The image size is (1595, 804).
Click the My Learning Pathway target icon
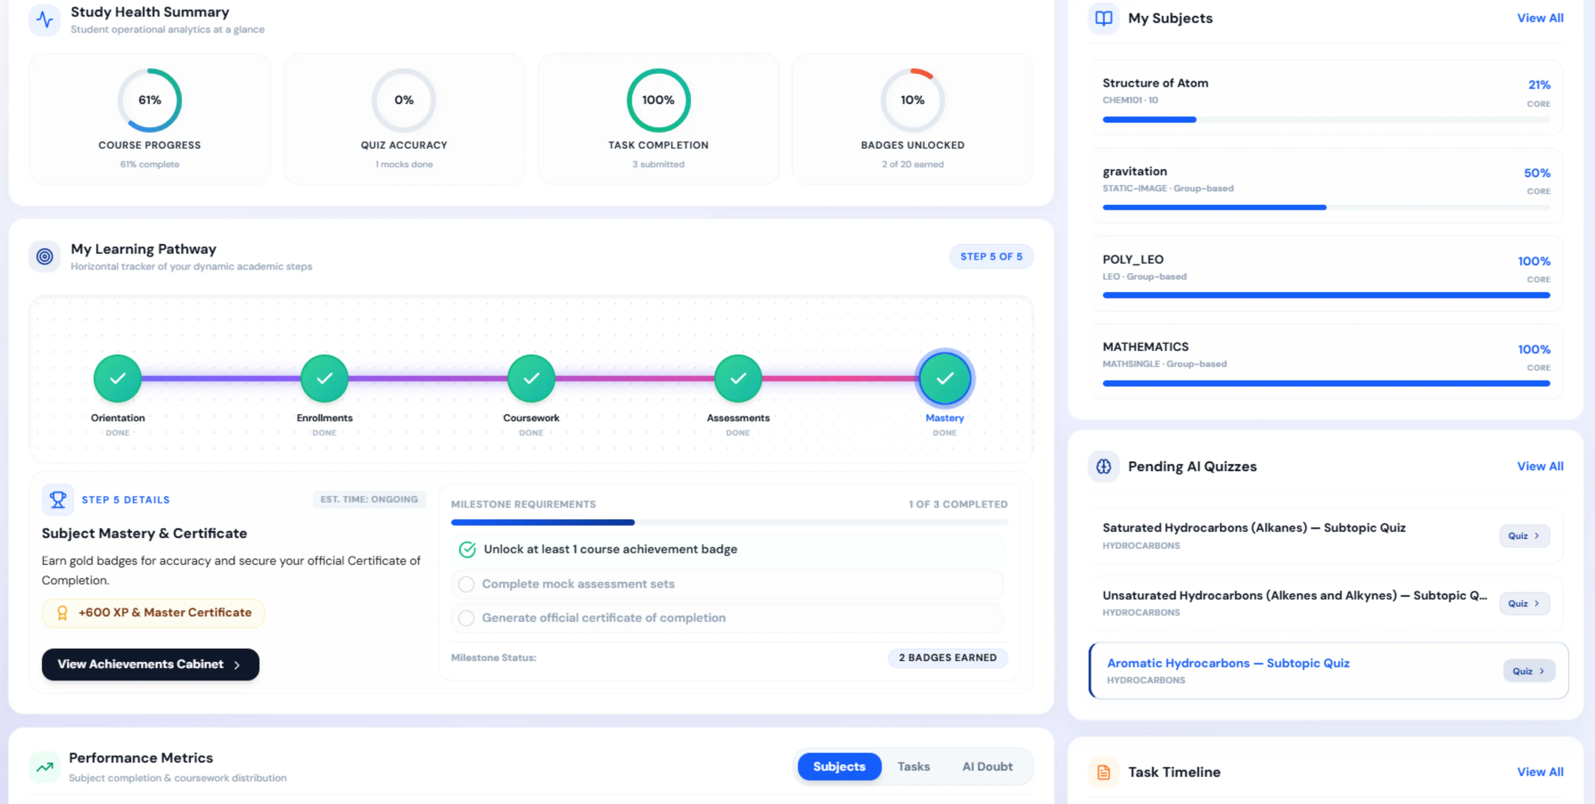coord(45,256)
